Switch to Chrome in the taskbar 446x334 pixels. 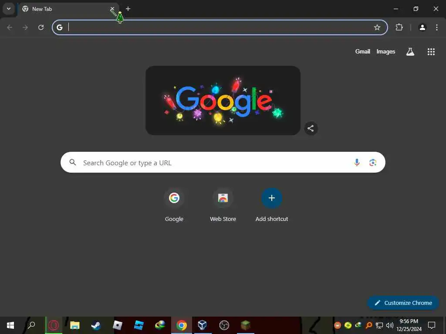182,325
